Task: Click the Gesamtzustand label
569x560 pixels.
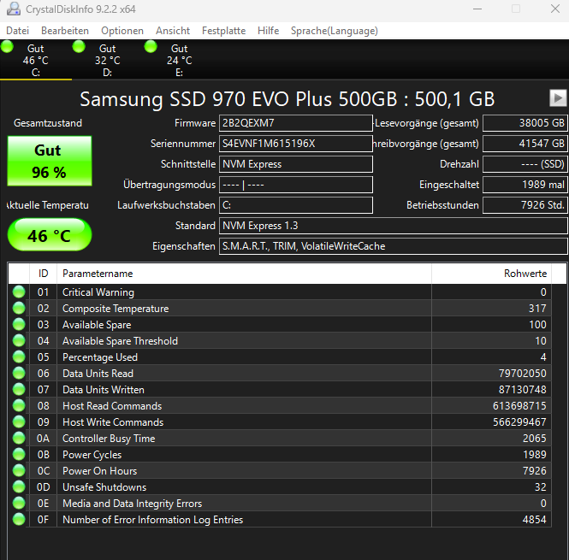Action: click(x=48, y=123)
